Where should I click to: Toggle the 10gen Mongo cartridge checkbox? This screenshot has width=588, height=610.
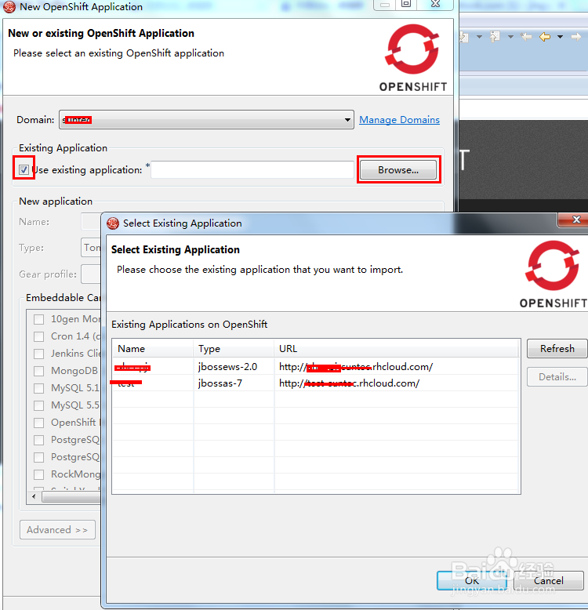pos(39,319)
